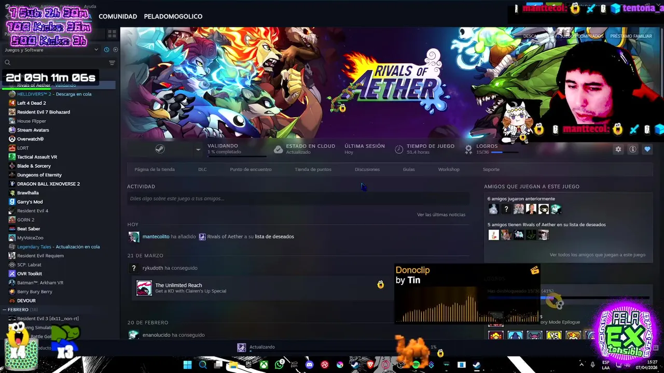The height and width of the screenshot is (373, 664).
Task: Open enanolucido's profile name
Action: tap(157, 335)
